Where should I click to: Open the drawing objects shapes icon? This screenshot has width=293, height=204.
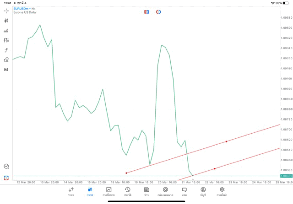click(6, 60)
